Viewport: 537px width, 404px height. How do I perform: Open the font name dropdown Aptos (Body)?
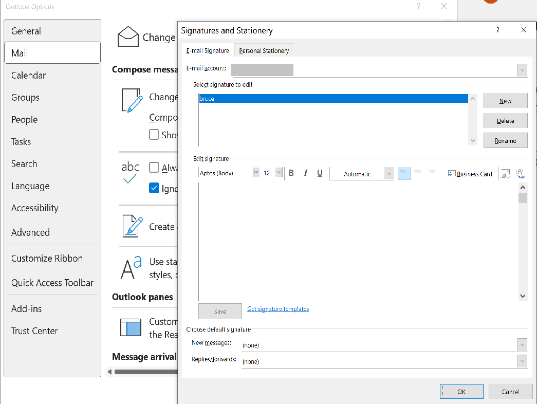coord(256,172)
